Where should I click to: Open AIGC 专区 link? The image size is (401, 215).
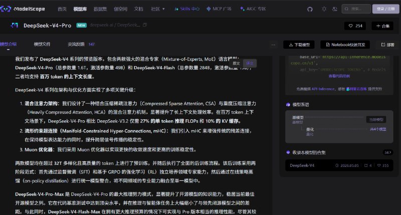pyautogui.click(x=253, y=9)
